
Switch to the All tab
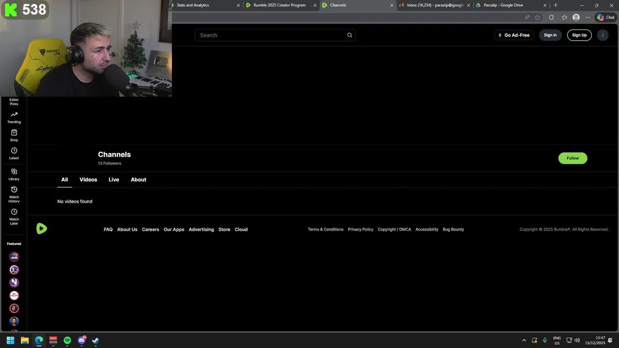64,179
